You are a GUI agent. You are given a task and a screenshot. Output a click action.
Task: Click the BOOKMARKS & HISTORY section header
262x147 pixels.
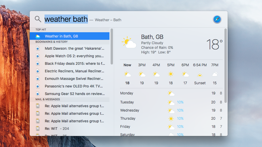pos(52,42)
